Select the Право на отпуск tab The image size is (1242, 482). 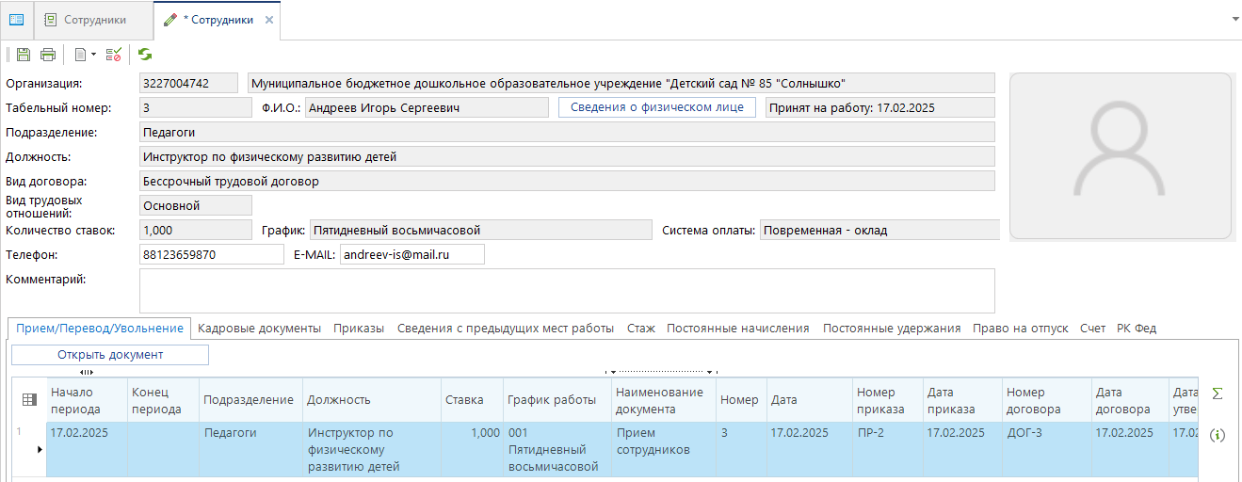1020,329
